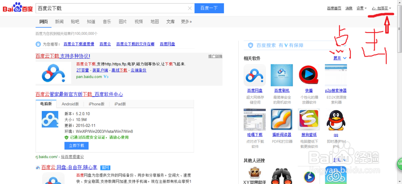
Task: Click the 2T容量 link
Action: tap(82, 70)
